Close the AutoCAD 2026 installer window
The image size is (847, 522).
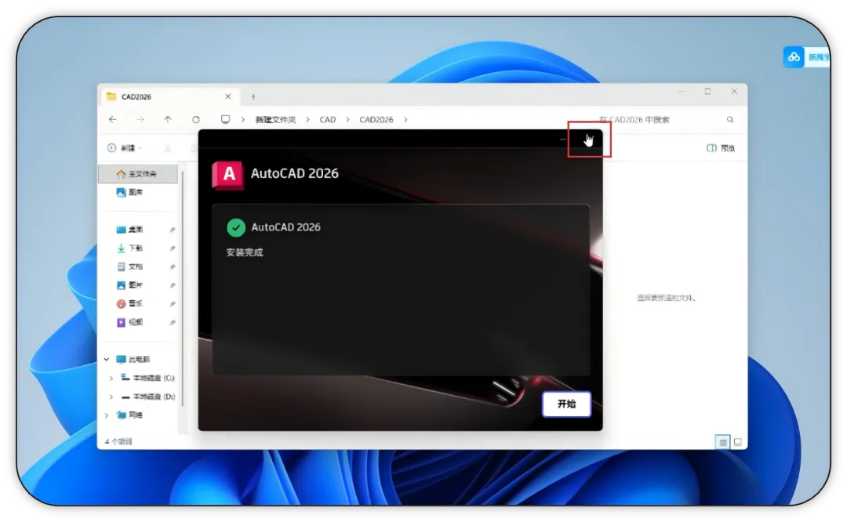pos(589,140)
